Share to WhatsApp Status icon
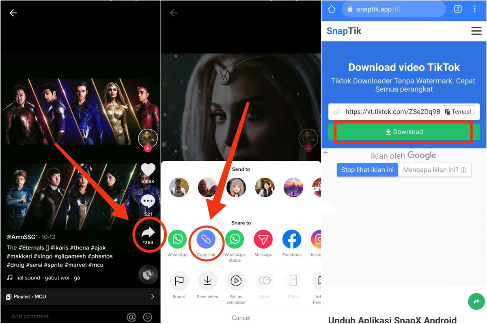 click(235, 239)
